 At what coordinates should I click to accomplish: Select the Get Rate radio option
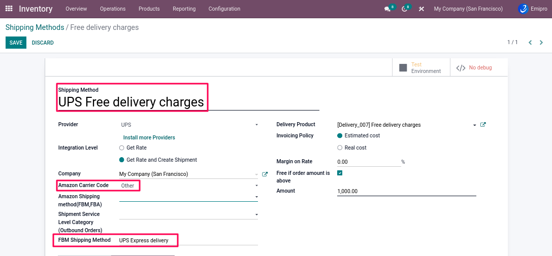tap(121, 148)
